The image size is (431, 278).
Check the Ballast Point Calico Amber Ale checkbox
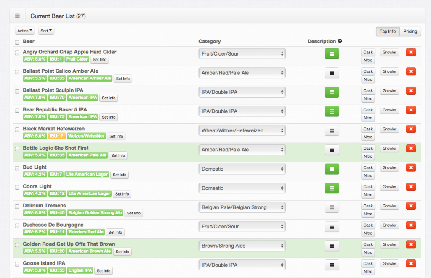pos(17,72)
